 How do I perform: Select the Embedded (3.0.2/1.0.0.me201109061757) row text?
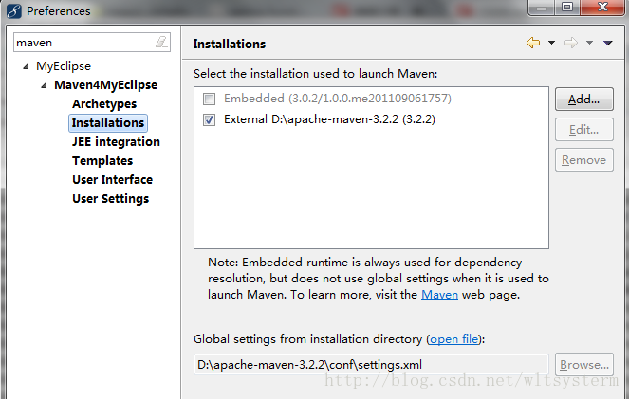tap(338, 99)
